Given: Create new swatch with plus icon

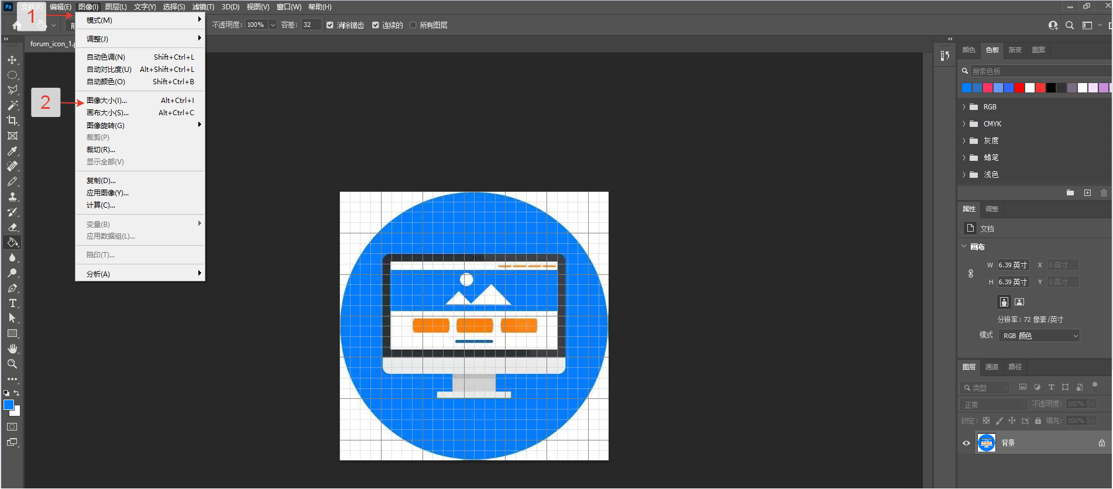Looking at the screenshot, I should pos(1087,192).
